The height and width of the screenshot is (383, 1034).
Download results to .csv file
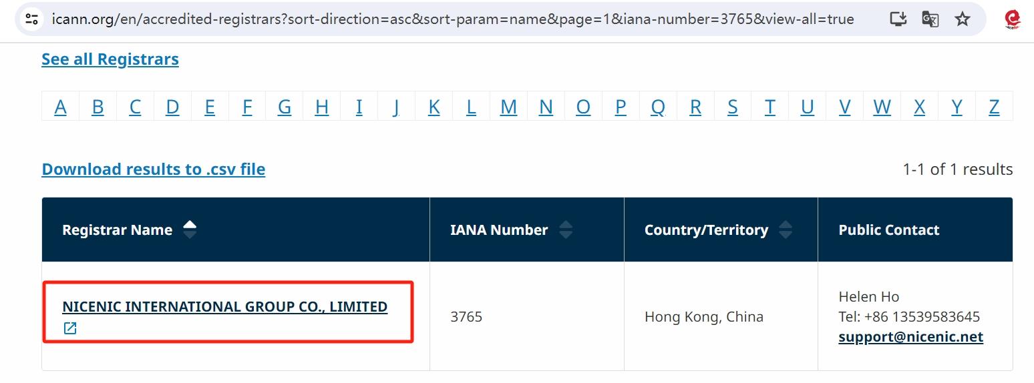click(154, 169)
